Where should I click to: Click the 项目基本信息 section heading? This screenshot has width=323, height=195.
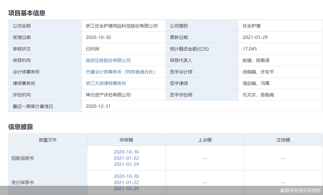point(27,13)
